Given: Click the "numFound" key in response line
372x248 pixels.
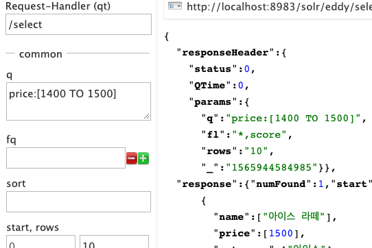Looking at the screenshot, I should pyautogui.click(x=281, y=184).
